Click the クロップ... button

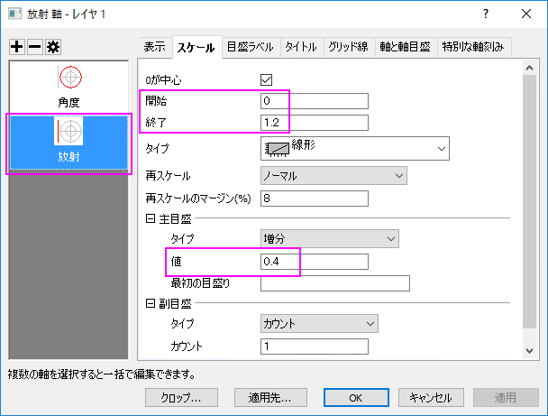[x=181, y=397]
